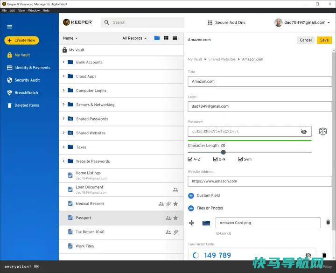Open Deleted Items in the sidebar
This screenshot has height=273, width=336.
pos(23,105)
